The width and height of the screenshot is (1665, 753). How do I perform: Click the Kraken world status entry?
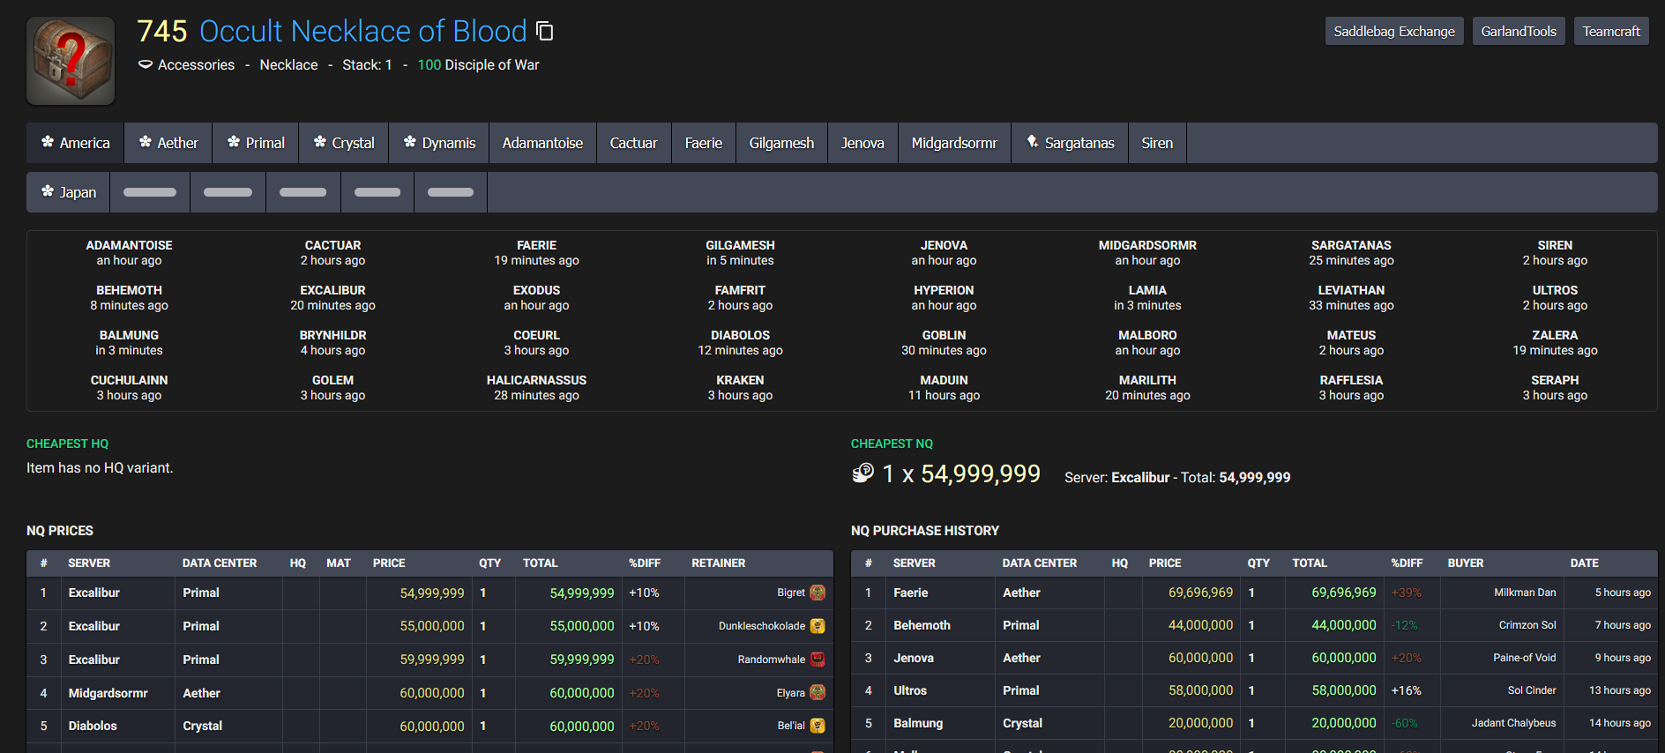click(740, 388)
